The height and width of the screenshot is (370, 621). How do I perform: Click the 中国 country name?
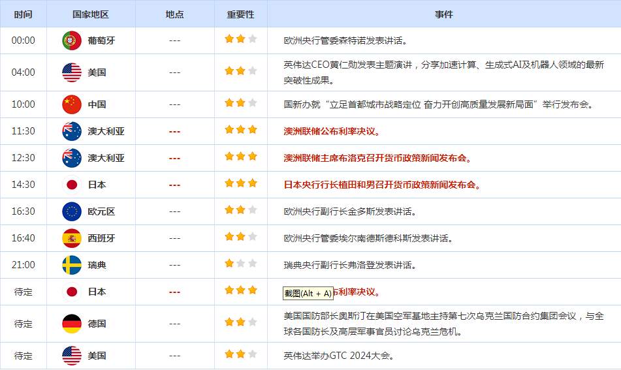(97, 104)
